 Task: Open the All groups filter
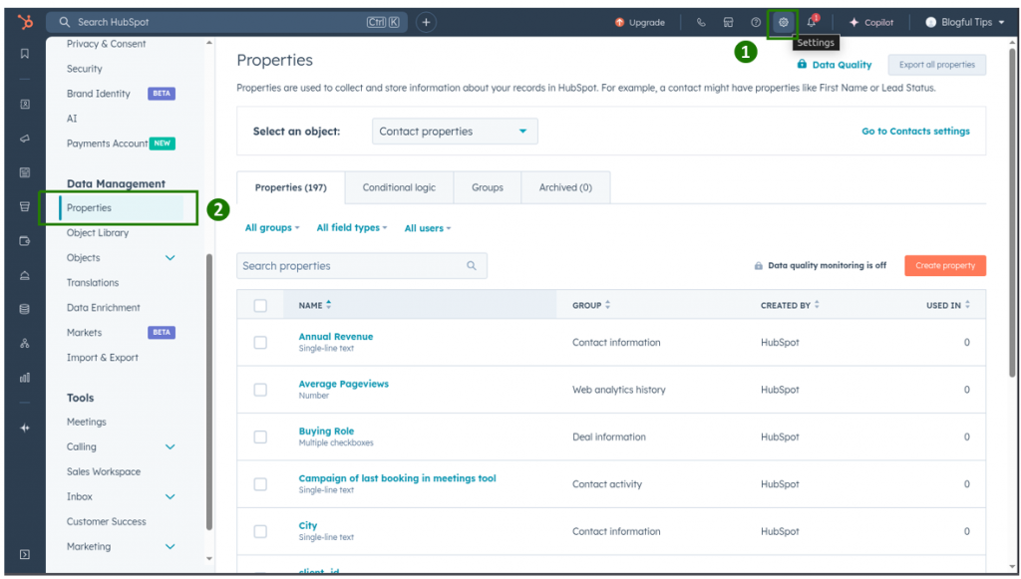point(272,227)
